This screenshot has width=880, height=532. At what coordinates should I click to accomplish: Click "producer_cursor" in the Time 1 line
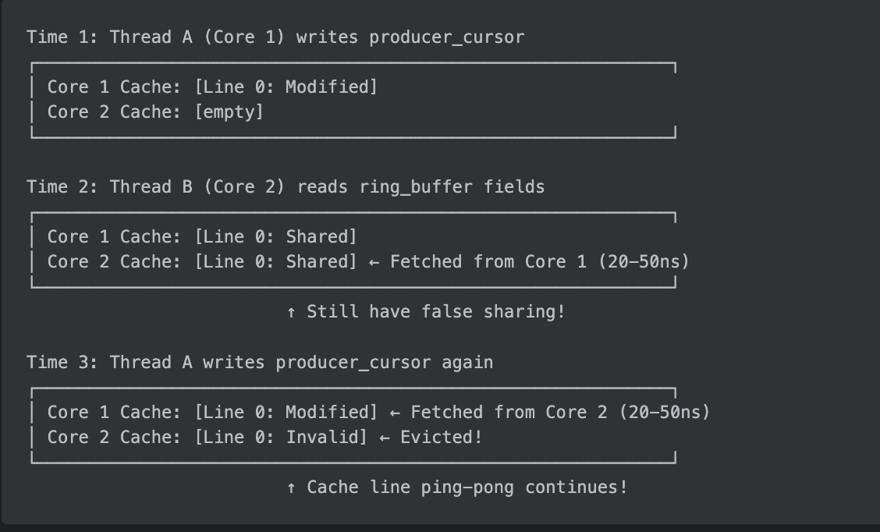[x=446, y=37]
